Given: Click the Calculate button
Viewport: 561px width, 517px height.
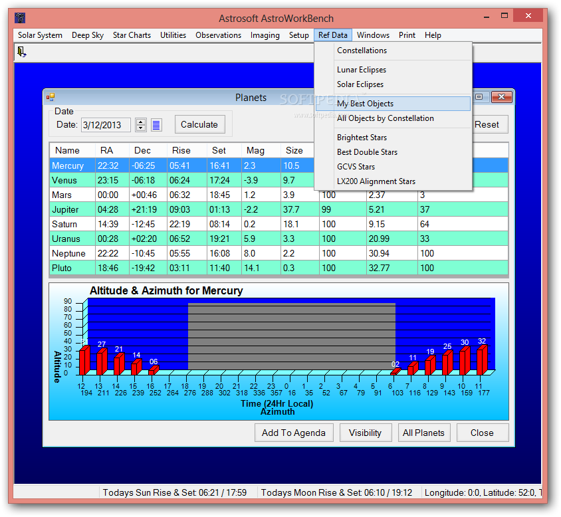Looking at the screenshot, I should (199, 124).
